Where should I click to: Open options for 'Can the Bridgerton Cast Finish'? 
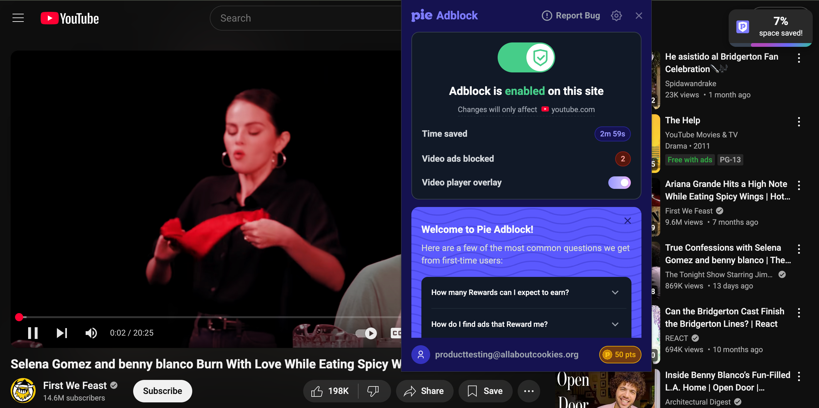point(799,313)
